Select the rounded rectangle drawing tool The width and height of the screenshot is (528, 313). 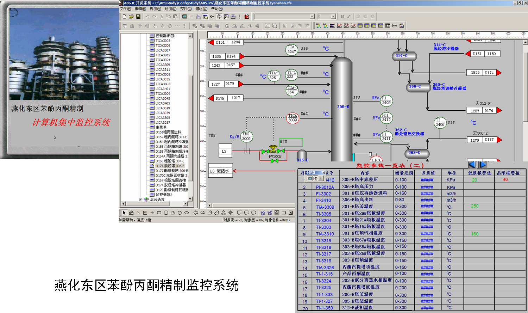pyautogui.click(x=166, y=213)
